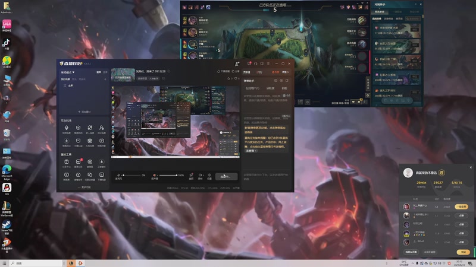The height and width of the screenshot is (267, 476).
Task: Click the shield icon in interactive features row
Action: tap(78, 128)
